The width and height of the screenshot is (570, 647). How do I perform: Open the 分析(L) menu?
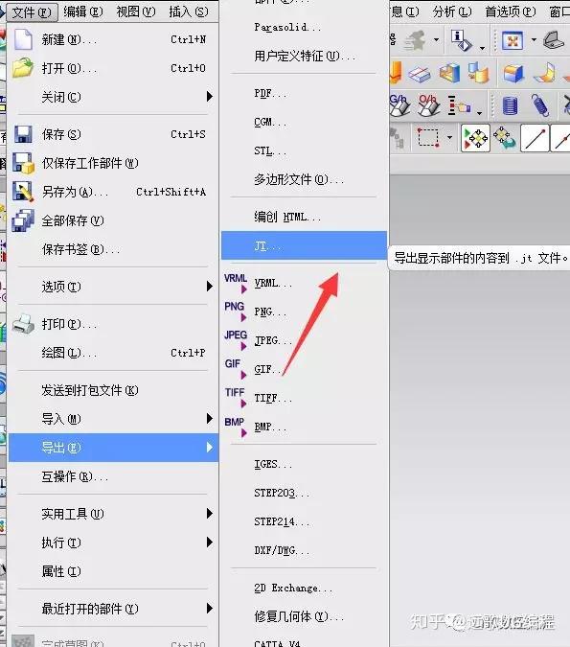point(452,12)
